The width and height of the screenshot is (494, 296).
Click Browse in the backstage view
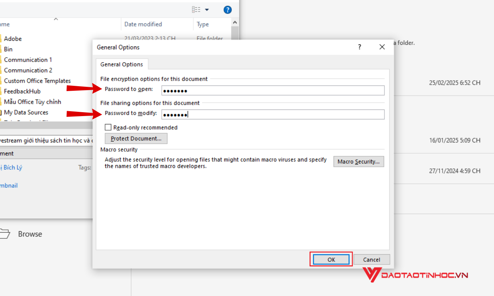click(30, 234)
